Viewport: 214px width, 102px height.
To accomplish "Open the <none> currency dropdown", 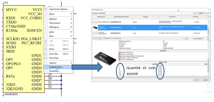I will [x=188, y=39].
